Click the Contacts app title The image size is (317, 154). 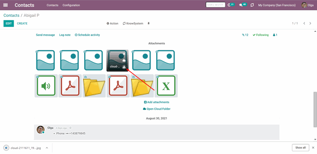tap(25, 5)
